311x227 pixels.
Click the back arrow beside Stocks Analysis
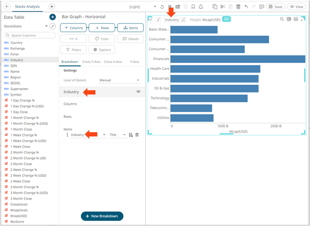pyautogui.click(x=7, y=7)
